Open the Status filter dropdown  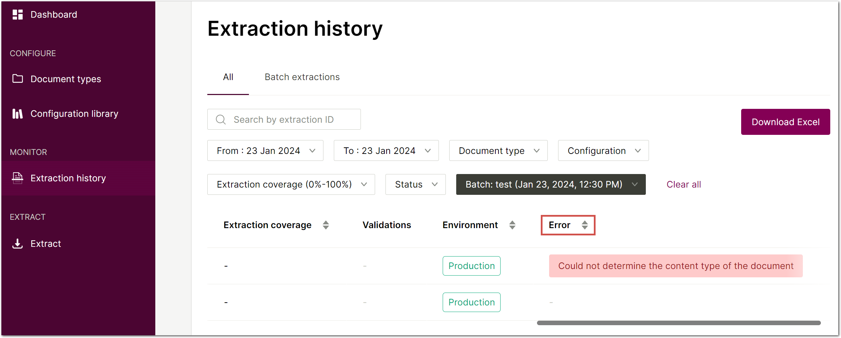pos(415,184)
